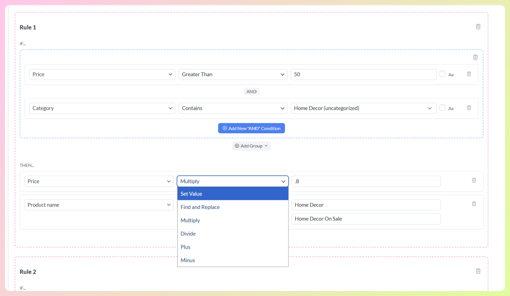Click the Add New "AND" Condition button
The width and height of the screenshot is (510, 296).
click(252, 128)
